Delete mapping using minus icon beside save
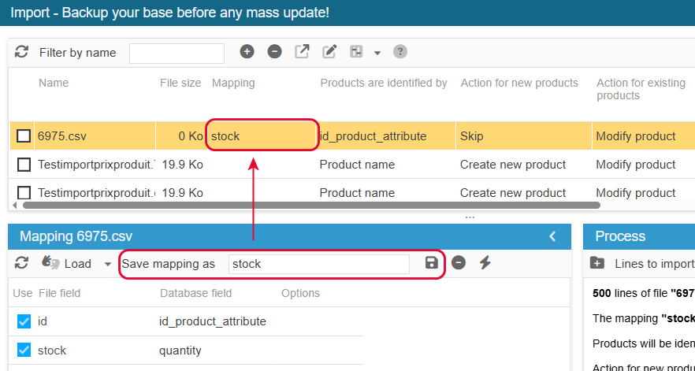The height and width of the screenshot is (371, 695). pyautogui.click(x=459, y=263)
